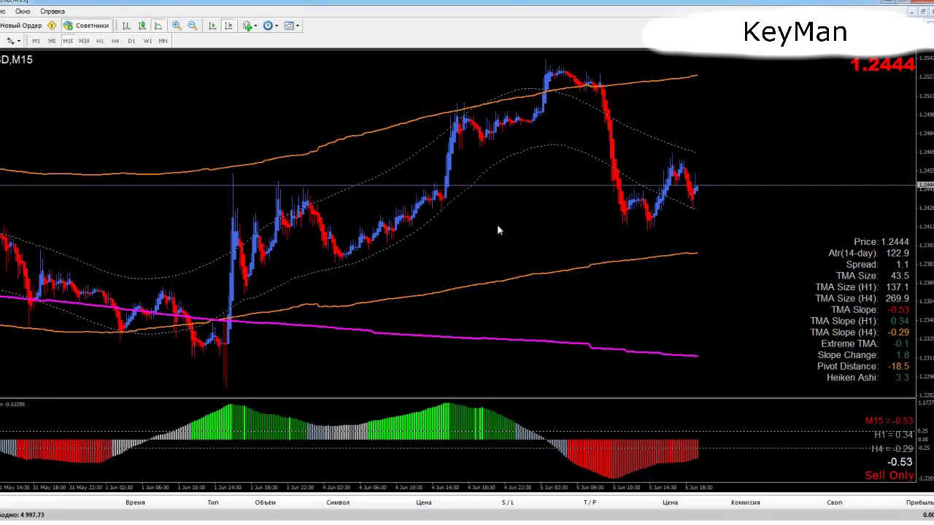Viewport: 934px width, 525px height.
Task: Click the Символ column header
Action: tap(338, 502)
